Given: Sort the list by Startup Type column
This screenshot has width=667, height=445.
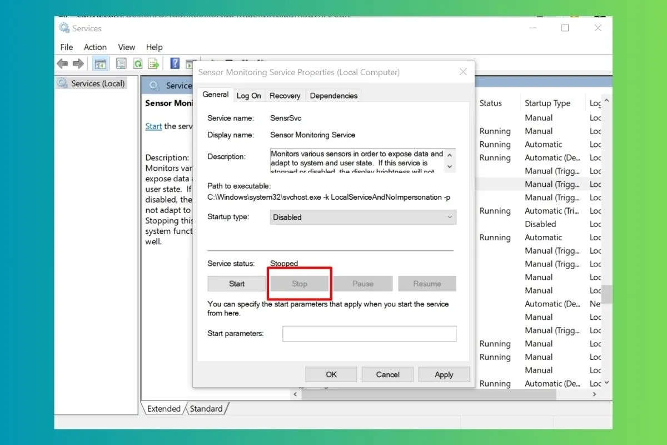Looking at the screenshot, I should [547, 103].
